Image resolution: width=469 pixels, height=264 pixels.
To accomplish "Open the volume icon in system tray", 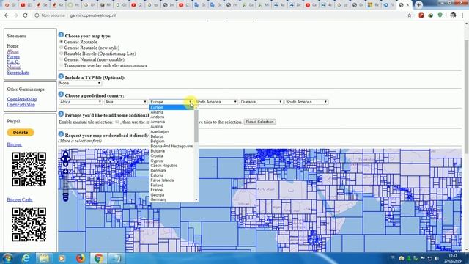I will (x=437, y=258).
